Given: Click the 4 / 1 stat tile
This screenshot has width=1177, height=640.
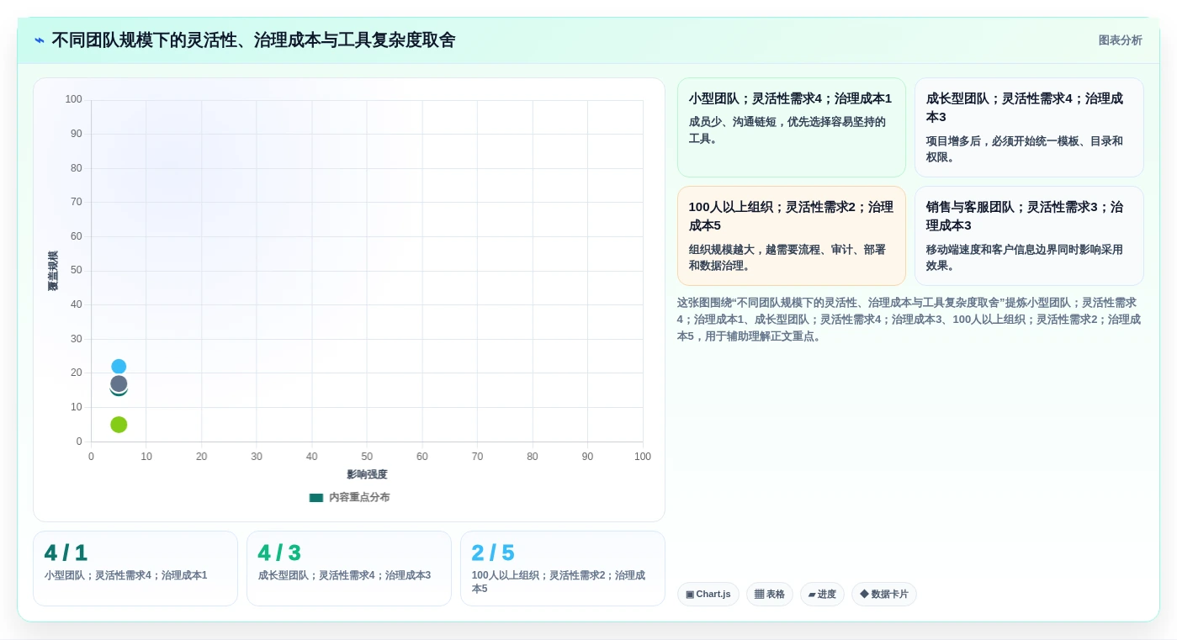Looking at the screenshot, I should 135,569.
